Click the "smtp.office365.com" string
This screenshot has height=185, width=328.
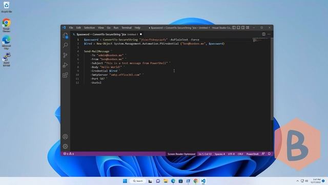tap(125, 75)
